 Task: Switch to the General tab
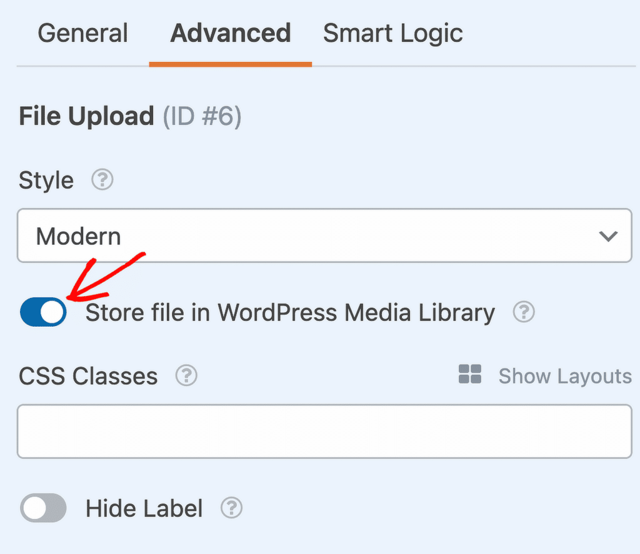pos(82,33)
